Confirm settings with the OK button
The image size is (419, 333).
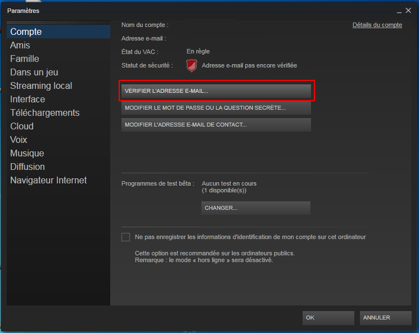328,318
